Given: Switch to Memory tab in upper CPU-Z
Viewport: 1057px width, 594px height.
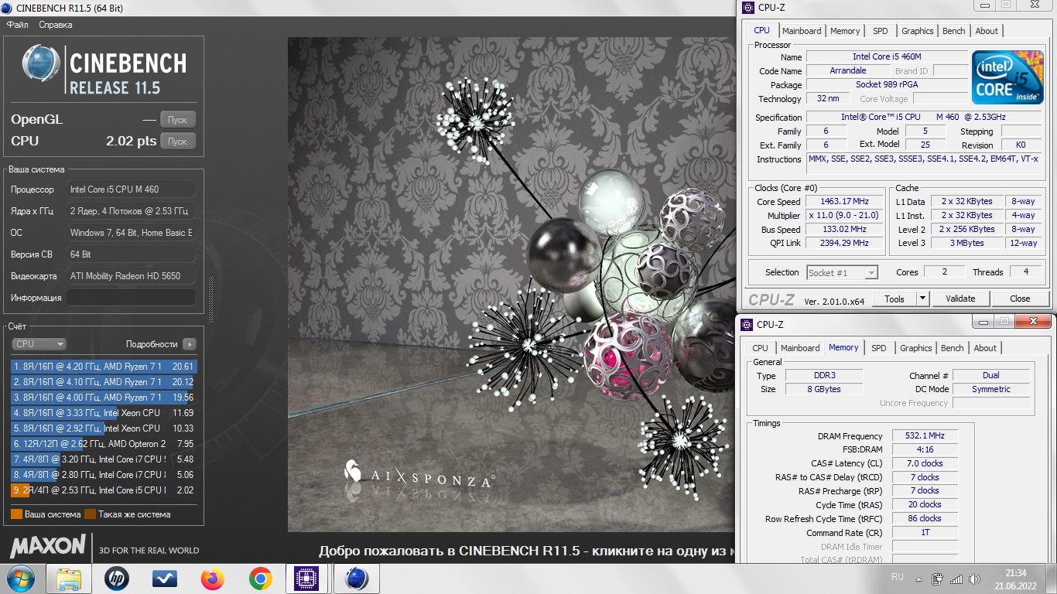Looking at the screenshot, I should coord(845,31).
